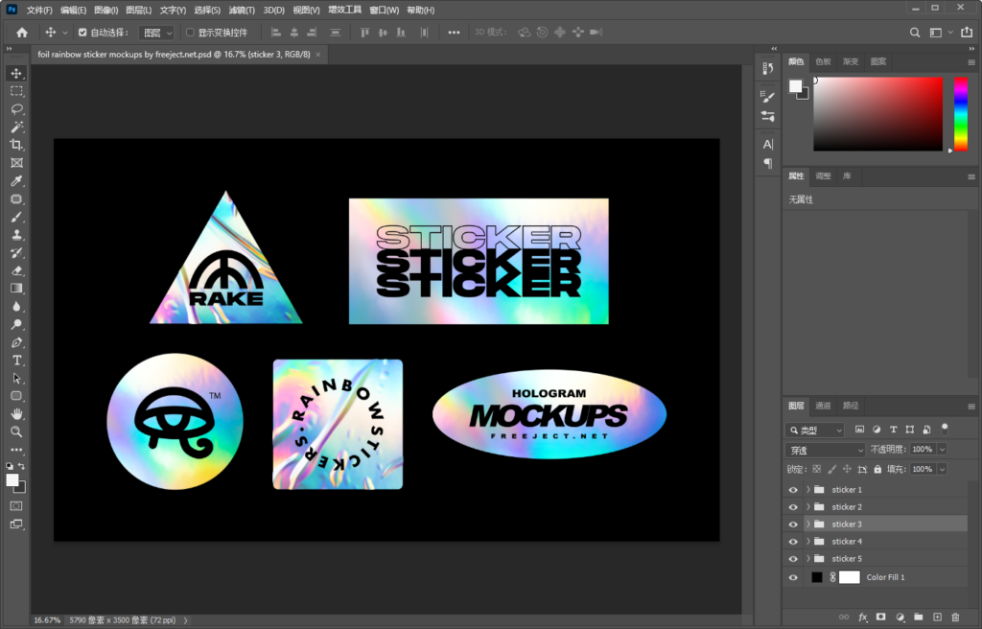This screenshot has width=982, height=629.
Task: Close the document tab
Action: pyautogui.click(x=318, y=55)
